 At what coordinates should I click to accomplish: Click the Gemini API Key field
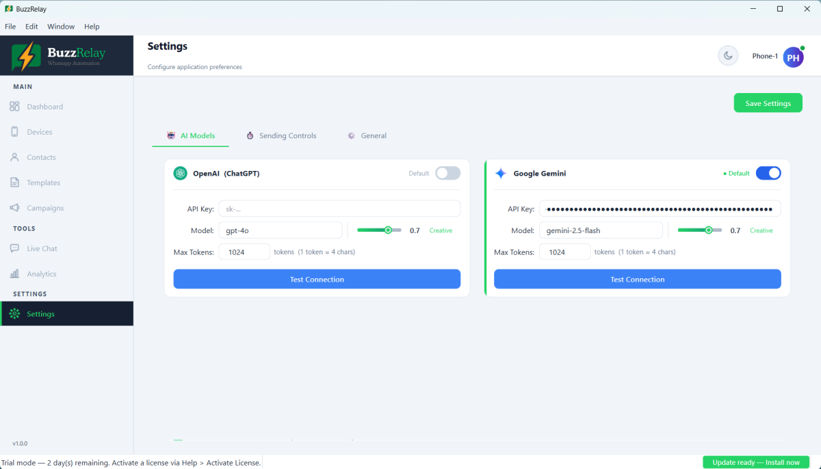pos(660,209)
